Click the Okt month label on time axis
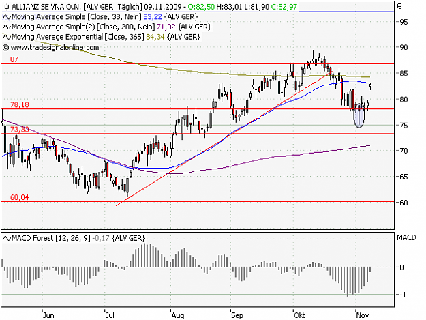The image size is (426, 320). click(x=299, y=315)
